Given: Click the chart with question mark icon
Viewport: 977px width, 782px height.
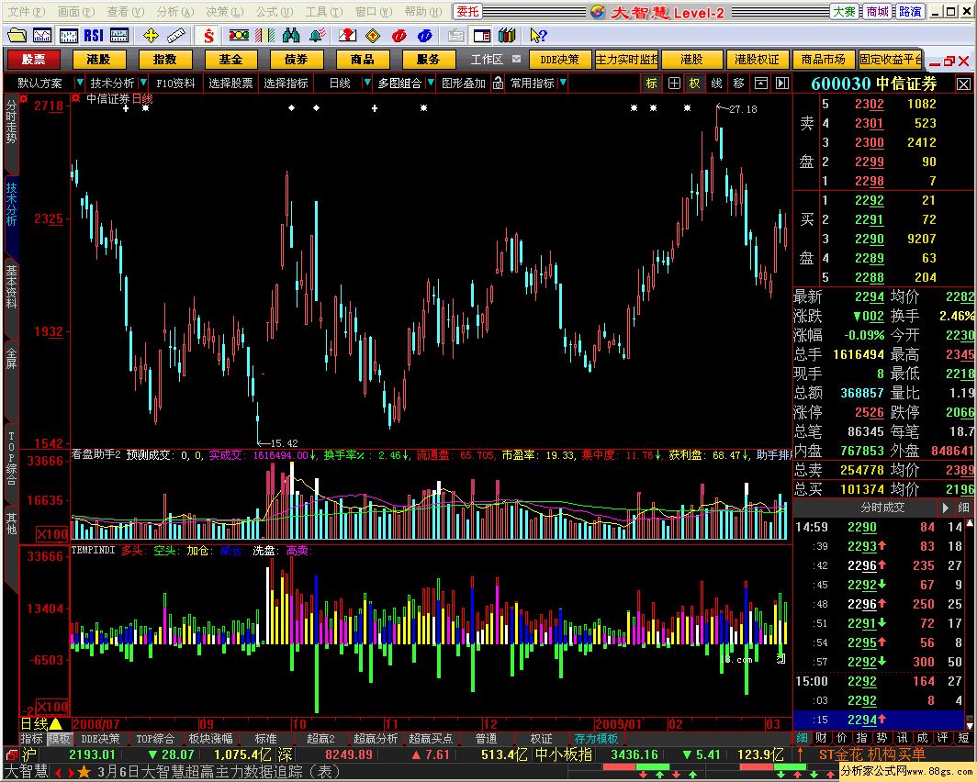Looking at the screenshot, I should click(347, 36).
